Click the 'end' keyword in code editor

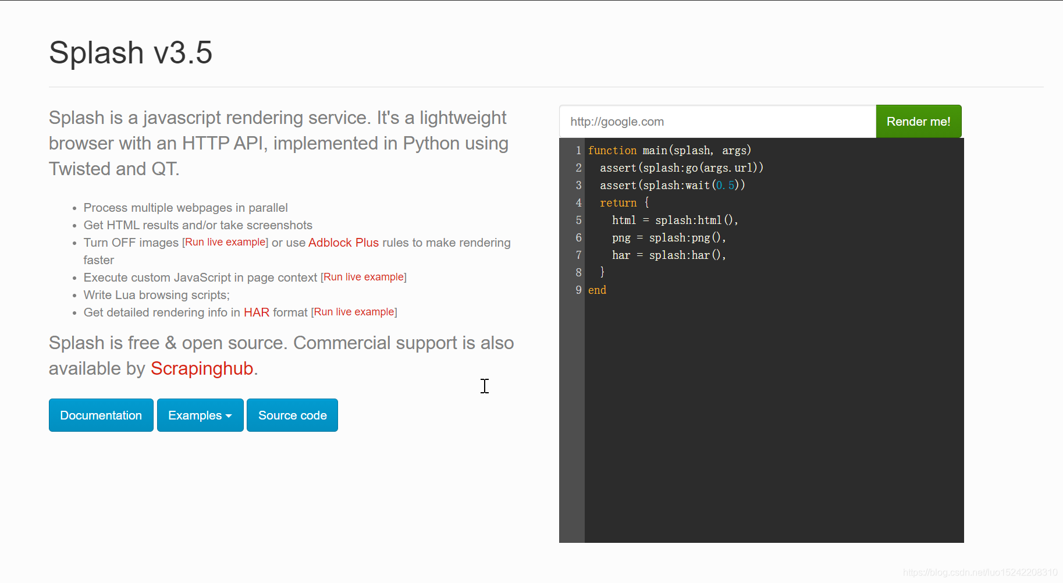[x=597, y=290]
